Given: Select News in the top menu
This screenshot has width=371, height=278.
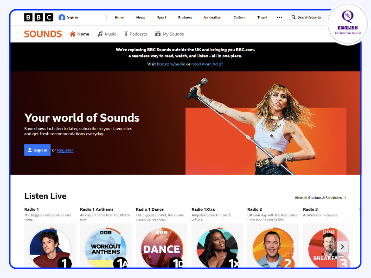Looking at the screenshot, I should (141, 18).
